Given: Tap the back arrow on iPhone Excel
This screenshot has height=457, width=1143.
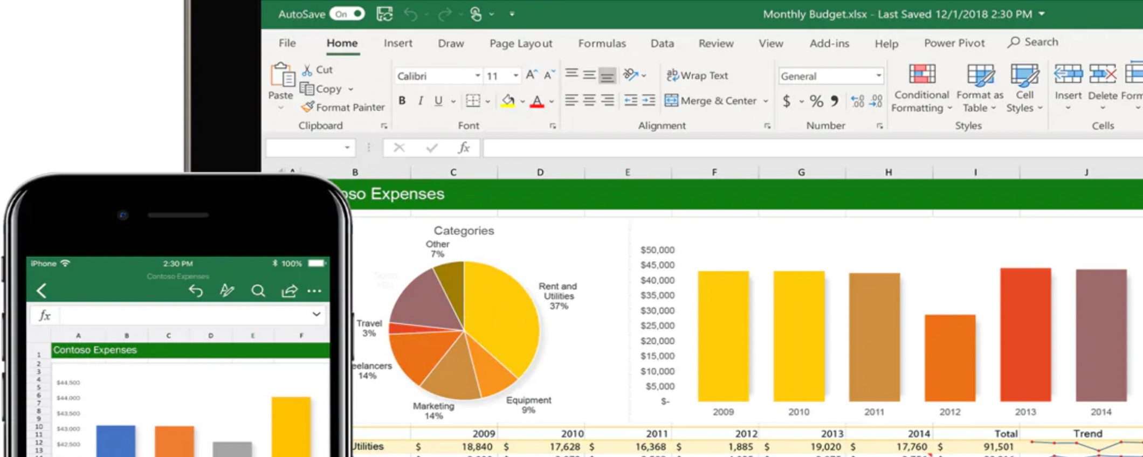Looking at the screenshot, I should pyautogui.click(x=42, y=291).
